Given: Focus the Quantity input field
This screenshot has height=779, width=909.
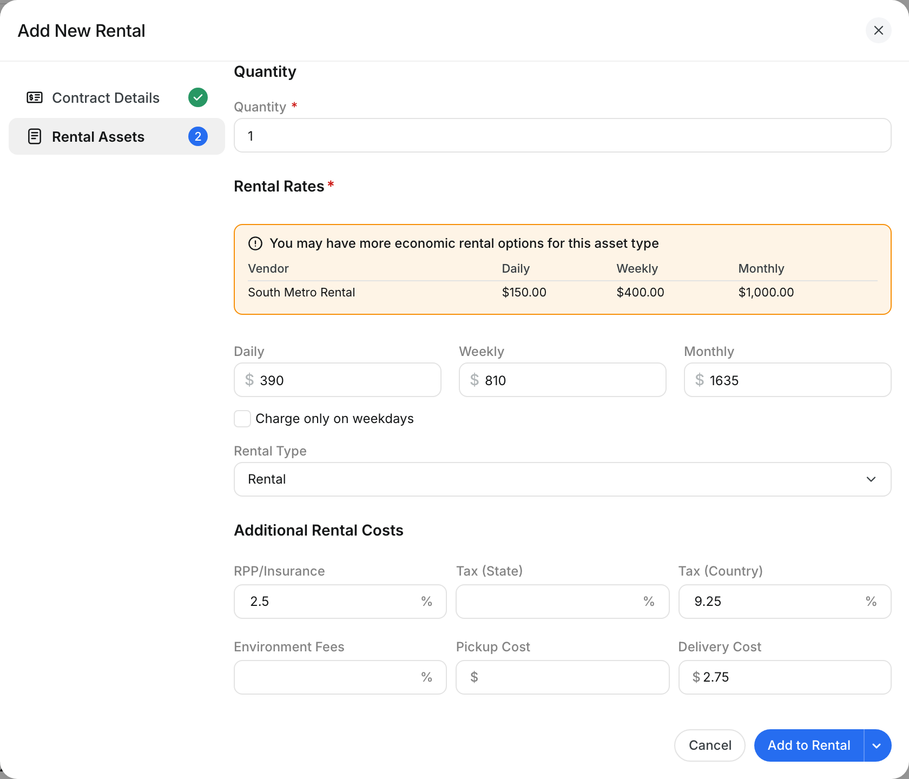Looking at the screenshot, I should 563,135.
